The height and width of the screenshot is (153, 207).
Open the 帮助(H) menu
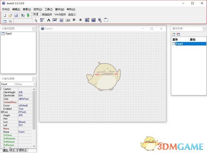(x=71, y=9)
